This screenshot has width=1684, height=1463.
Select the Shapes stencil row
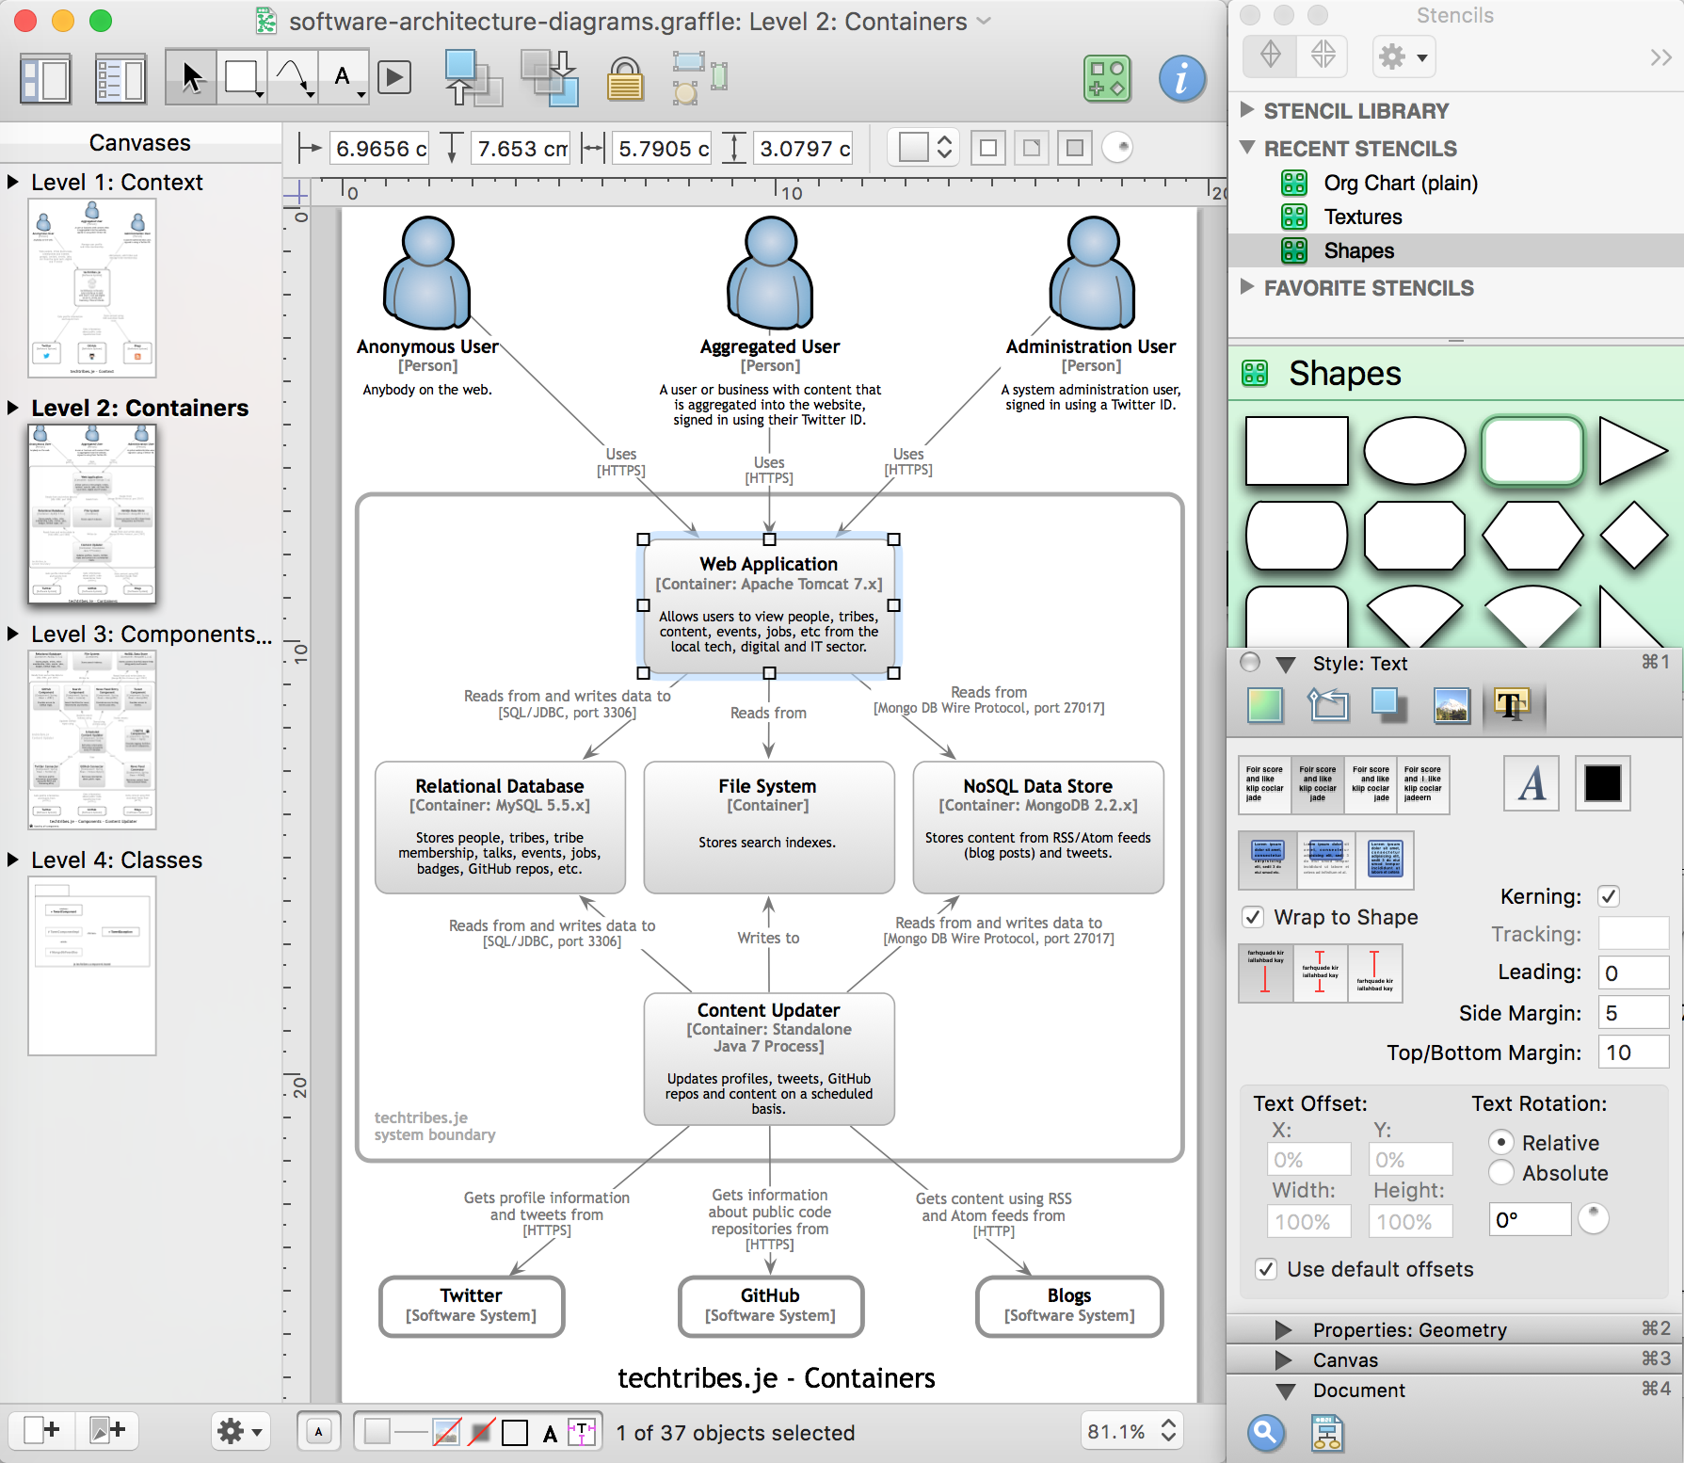point(1456,250)
